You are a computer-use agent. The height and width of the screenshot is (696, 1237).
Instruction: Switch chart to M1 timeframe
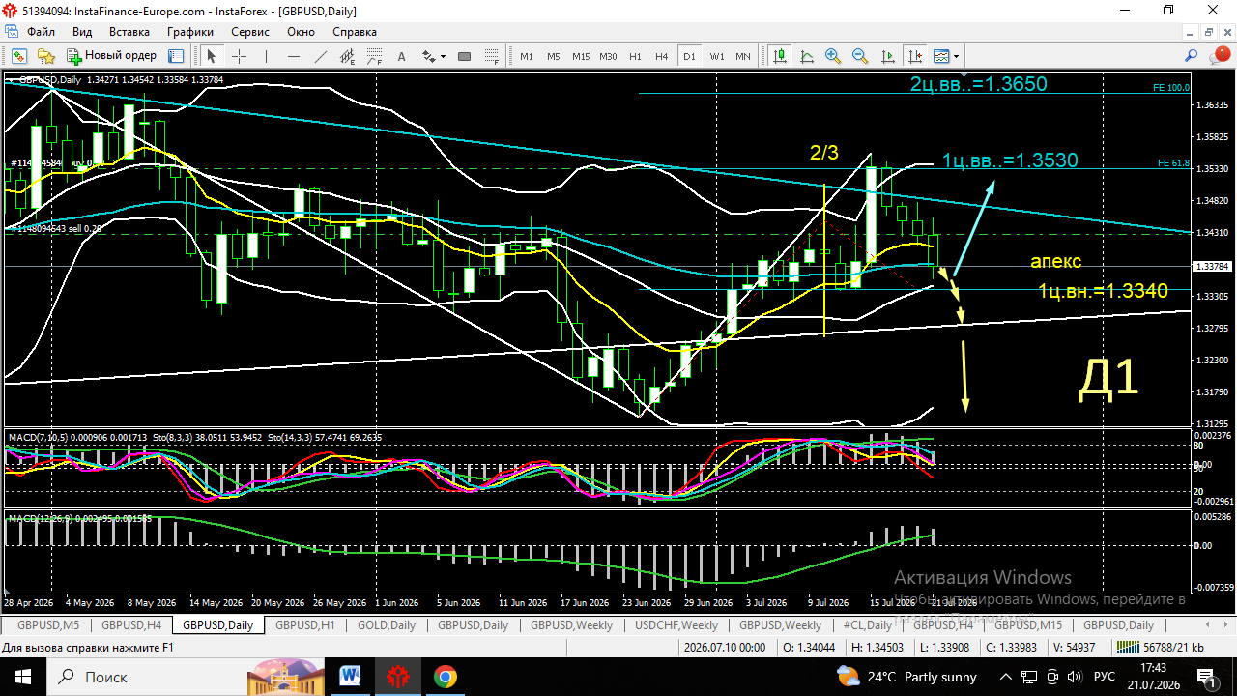[527, 56]
